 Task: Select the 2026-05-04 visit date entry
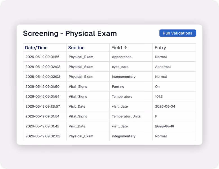click(x=165, y=106)
